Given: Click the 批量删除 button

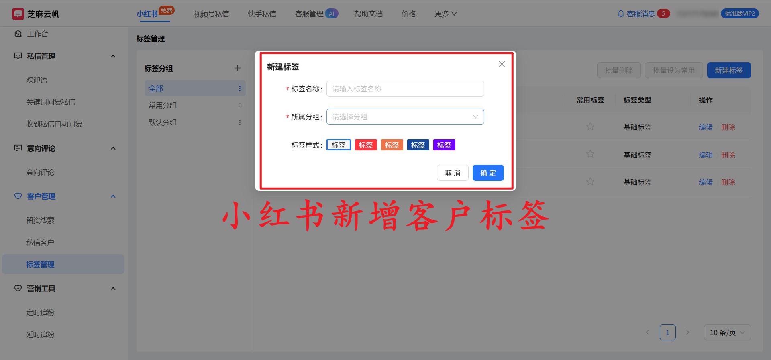Looking at the screenshot, I should tap(619, 70).
